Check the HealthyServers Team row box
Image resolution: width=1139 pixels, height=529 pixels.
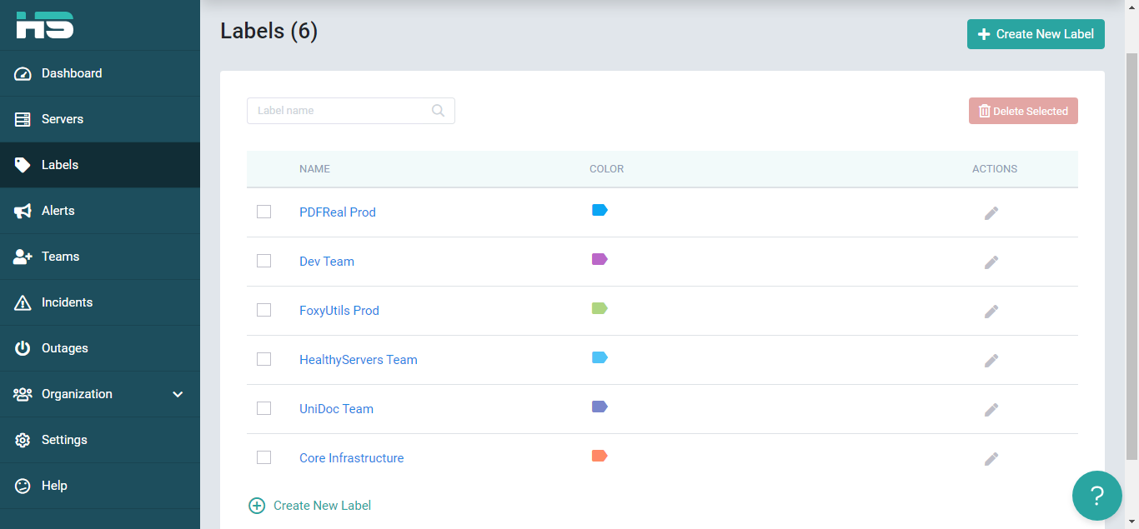click(x=264, y=360)
